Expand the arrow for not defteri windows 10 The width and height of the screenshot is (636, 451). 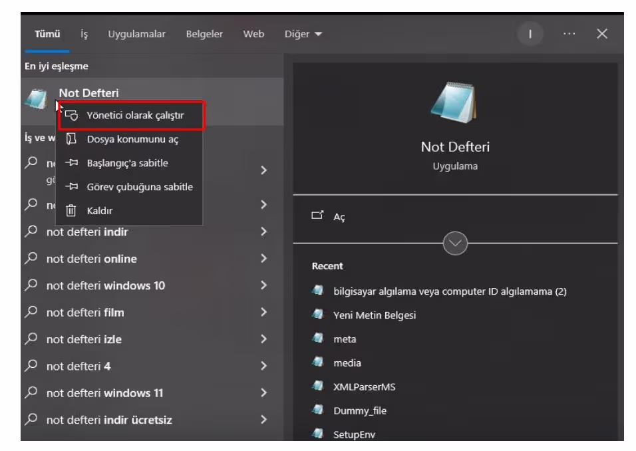click(x=263, y=285)
